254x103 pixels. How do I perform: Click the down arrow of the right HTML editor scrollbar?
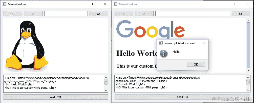point(248,90)
